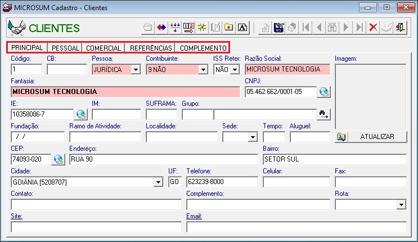Screen dimensions: 418x242
Task: Switch to the PRINCIPAL tab
Action: (27, 47)
